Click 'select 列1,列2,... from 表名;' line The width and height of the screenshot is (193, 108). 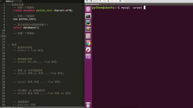[37, 62]
